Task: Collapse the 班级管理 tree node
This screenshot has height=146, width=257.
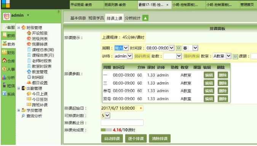Action: click(x=19, y=27)
